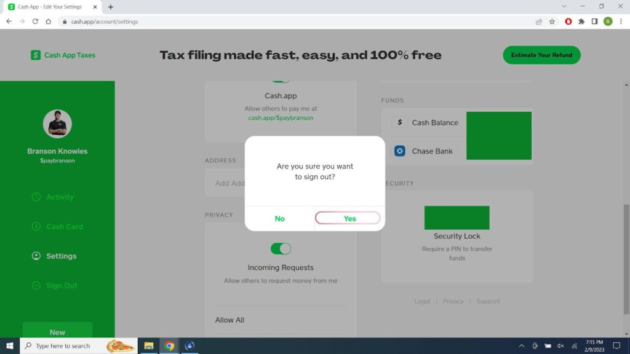This screenshot has width=630, height=354.
Task: Open the Chrome extensions puzzle icon
Action: 581,22
